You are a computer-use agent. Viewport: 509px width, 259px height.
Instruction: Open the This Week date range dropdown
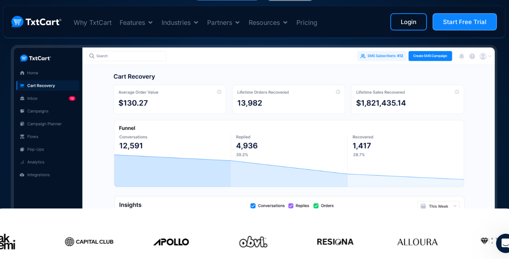point(438,206)
